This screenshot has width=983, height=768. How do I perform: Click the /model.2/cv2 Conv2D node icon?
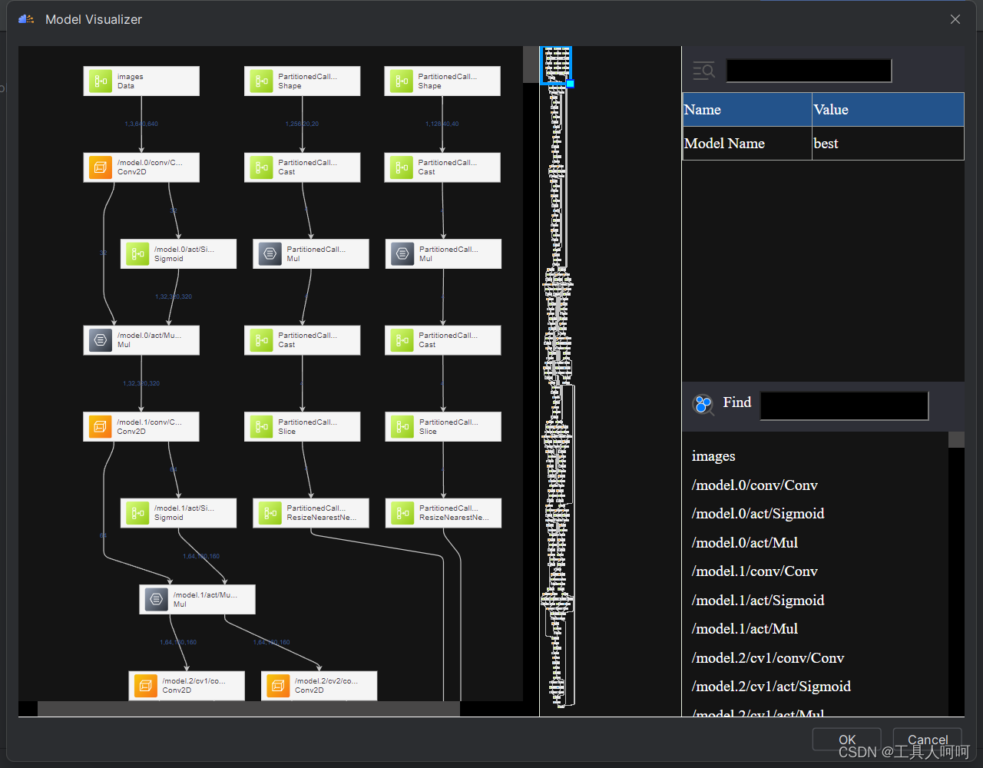coord(279,685)
